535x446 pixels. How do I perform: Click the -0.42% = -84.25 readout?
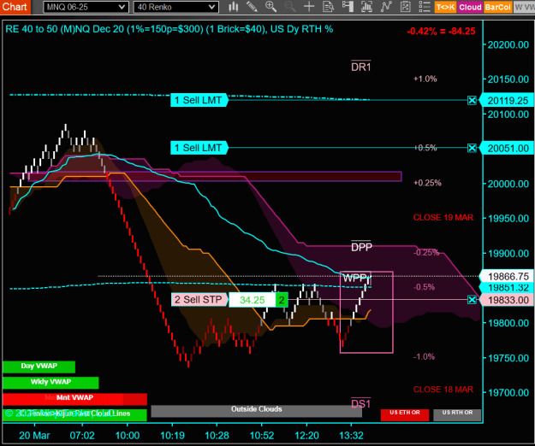[441, 32]
